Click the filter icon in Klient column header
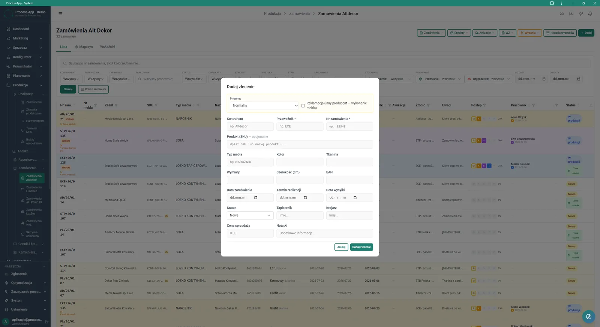 point(116,106)
